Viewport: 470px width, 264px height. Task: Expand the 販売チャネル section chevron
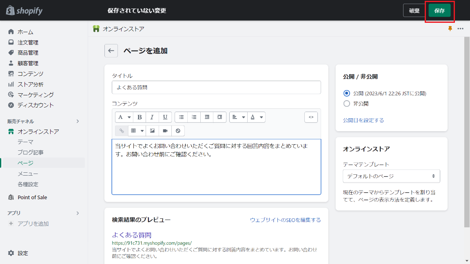pyautogui.click(x=78, y=121)
